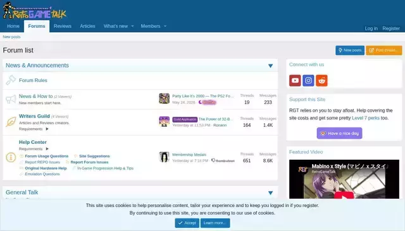The width and height of the screenshot is (405, 231).
Task: Open the Help Center forum
Action: [33, 142]
